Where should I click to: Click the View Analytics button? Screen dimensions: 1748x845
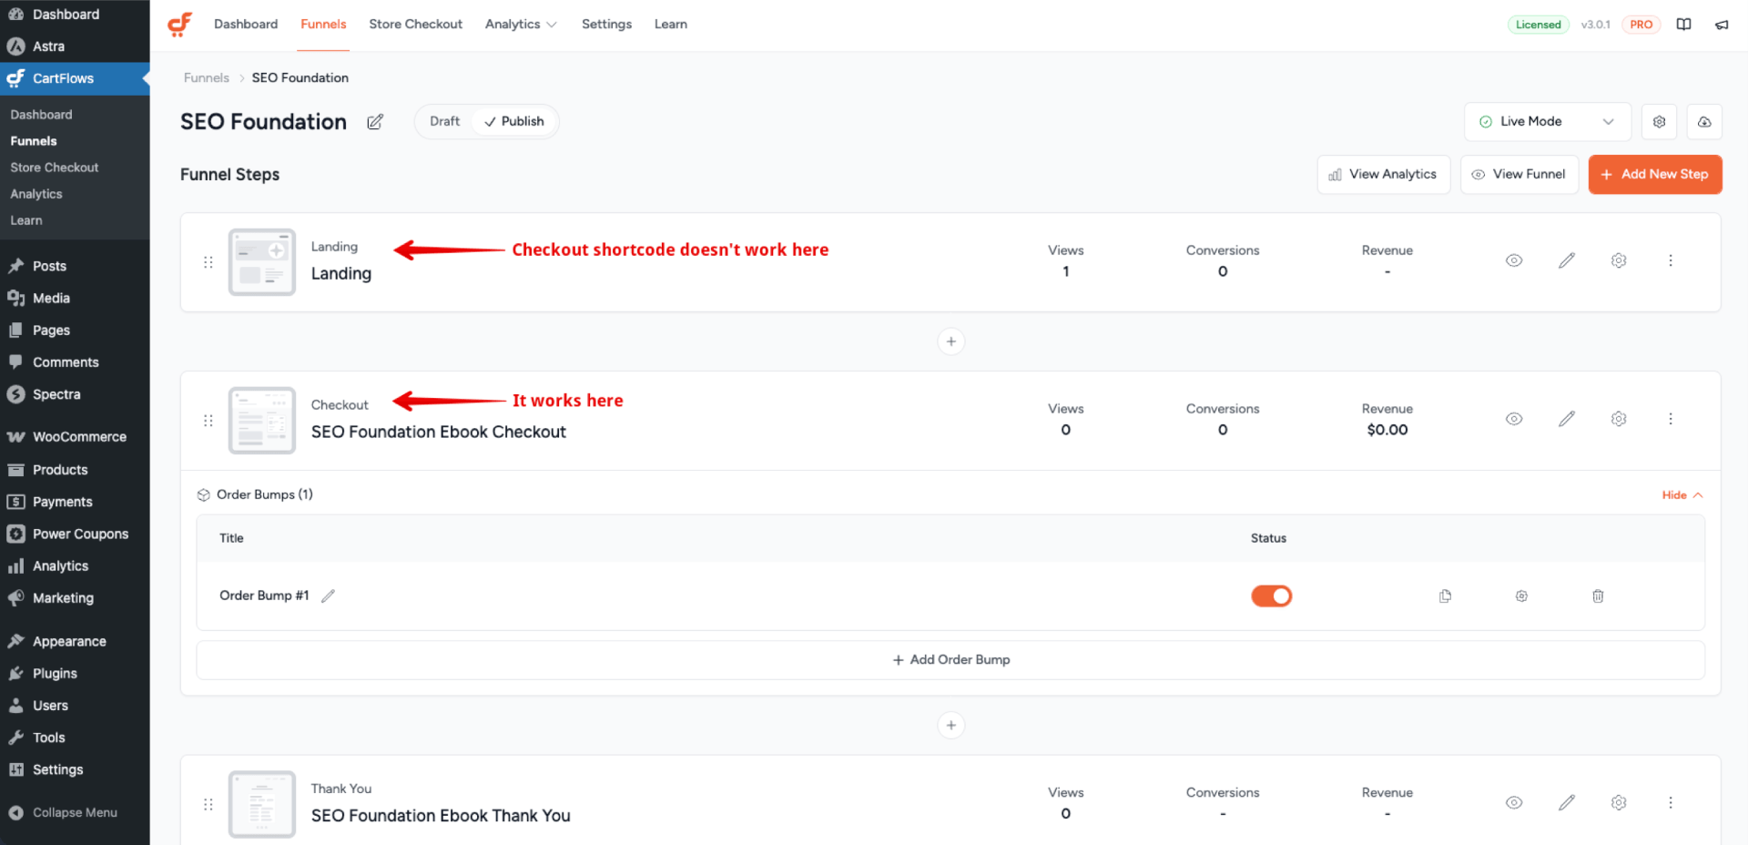coord(1383,175)
